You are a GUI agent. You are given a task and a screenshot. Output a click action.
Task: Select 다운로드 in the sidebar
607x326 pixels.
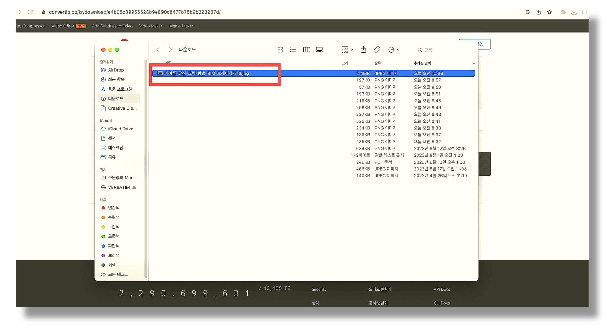click(119, 98)
